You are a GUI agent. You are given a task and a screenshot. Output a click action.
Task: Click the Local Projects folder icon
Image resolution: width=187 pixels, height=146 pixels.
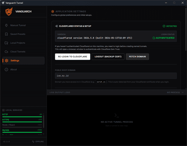pos(6,43)
